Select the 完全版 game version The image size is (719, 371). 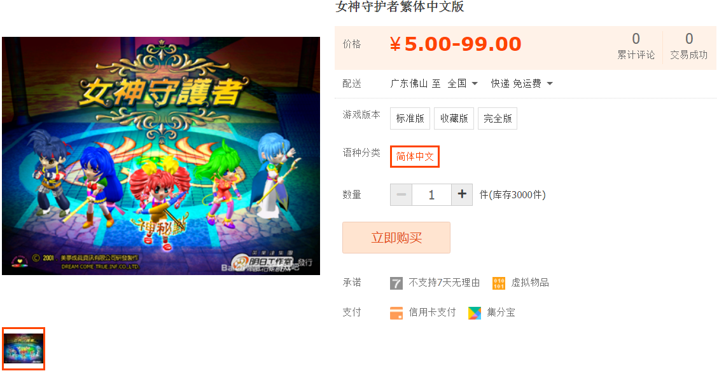pyautogui.click(x=498, y=119)
